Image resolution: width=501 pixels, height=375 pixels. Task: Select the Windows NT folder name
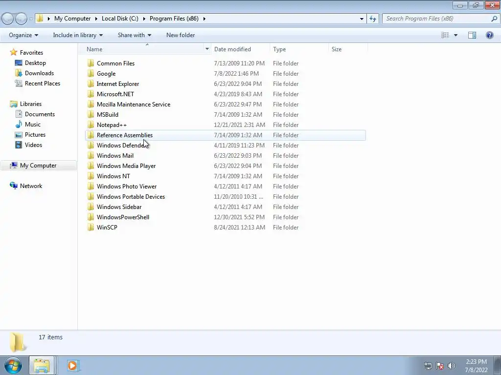click(113, 176)
